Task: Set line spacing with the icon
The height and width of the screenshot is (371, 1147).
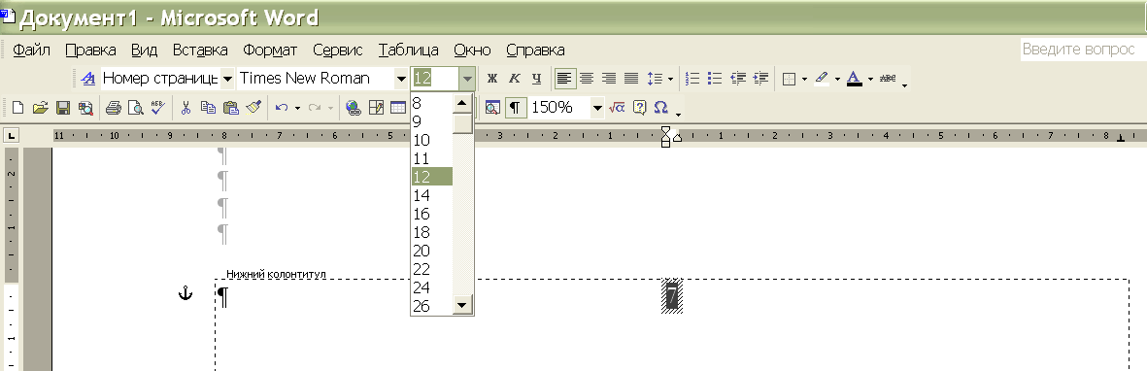Action: pyautogui.click(x=655, y=79)
